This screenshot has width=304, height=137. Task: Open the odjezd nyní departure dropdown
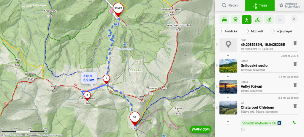282,31
